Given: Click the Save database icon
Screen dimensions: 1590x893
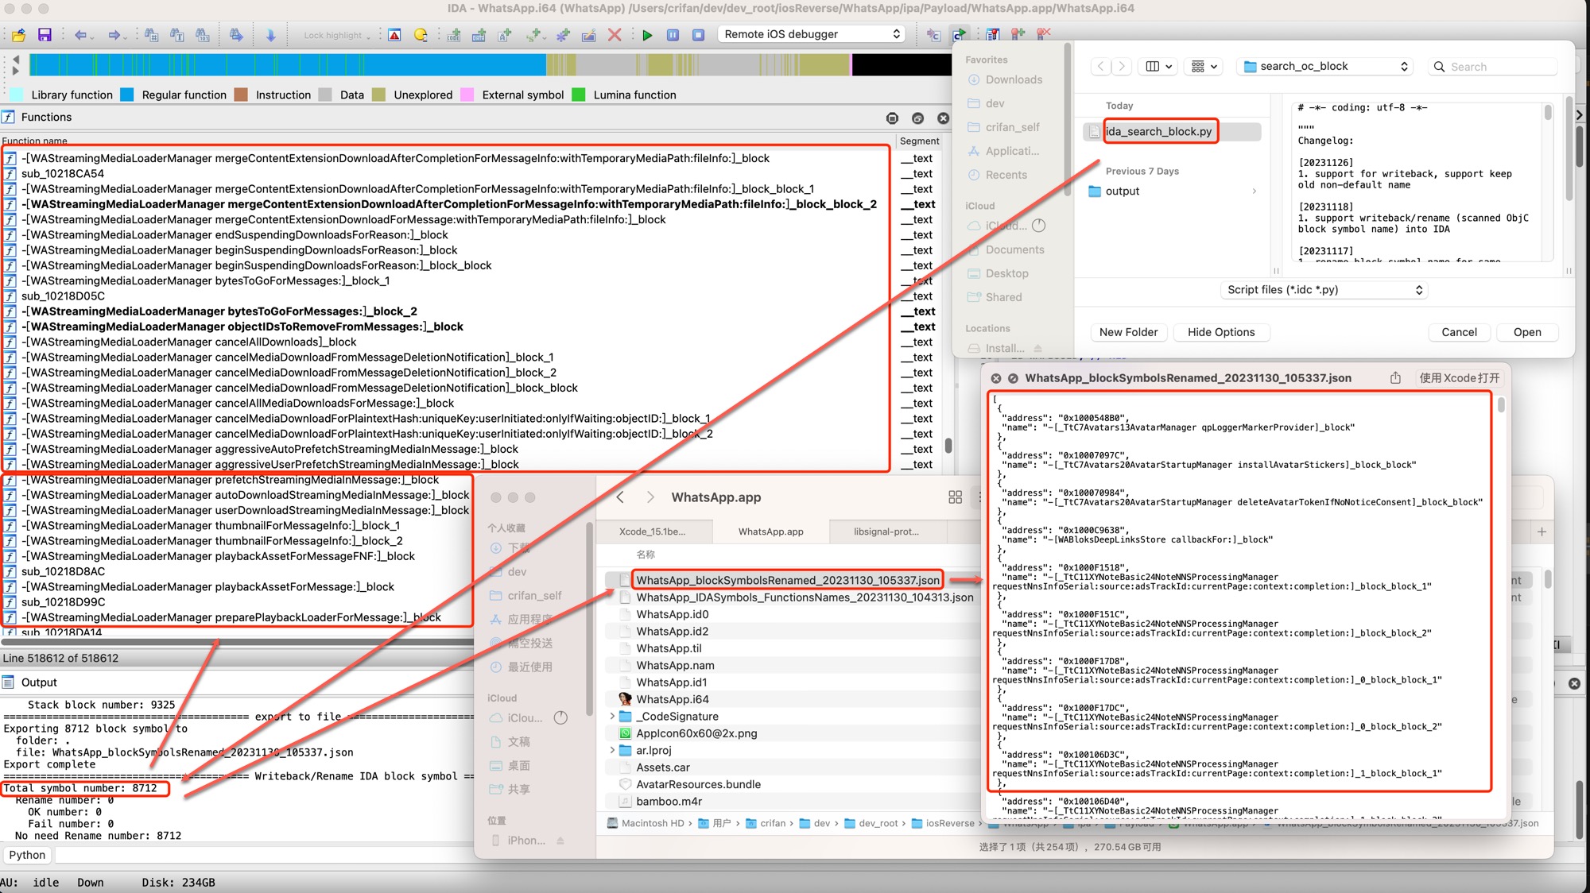Looking at the screenshot, I should [x=45, y=35].
